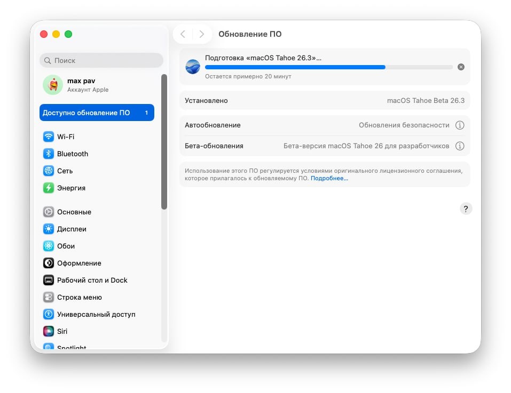This screenshot has height=393, width=511.
Task: Click the red close window button
Action: coord(44,34)
